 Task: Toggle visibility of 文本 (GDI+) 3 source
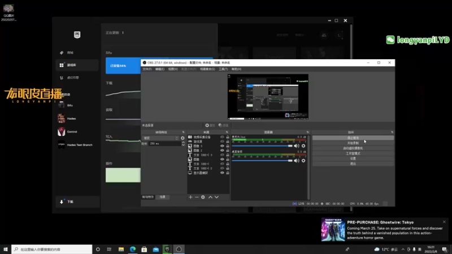222,155
